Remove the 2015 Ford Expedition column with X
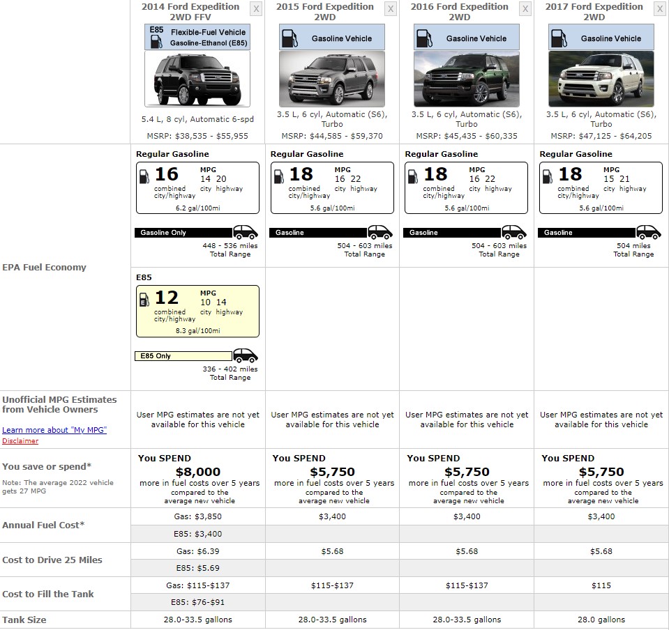This screenshot has height=630, width=669. click(391, 9)
